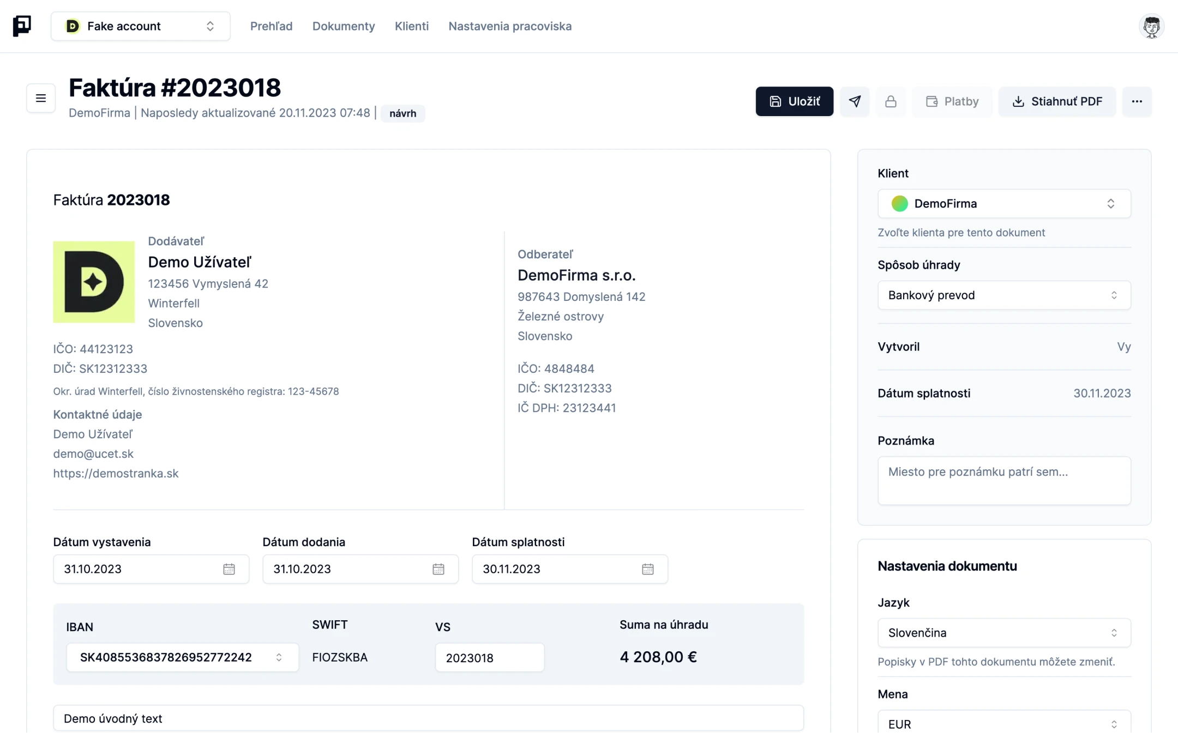Click the lock invoice icon
Screen dimensions: 1178x733
coord(891,101)
